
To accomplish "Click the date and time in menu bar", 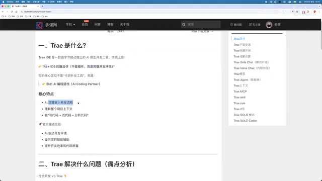I will 312,2.
